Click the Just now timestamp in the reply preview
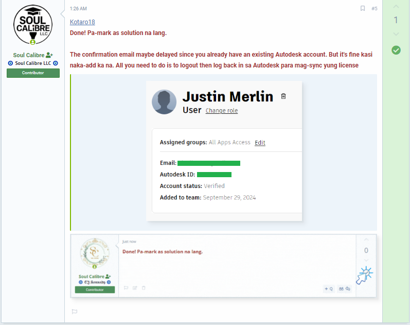Screen dimensions: 410x325 pos(129,242)
